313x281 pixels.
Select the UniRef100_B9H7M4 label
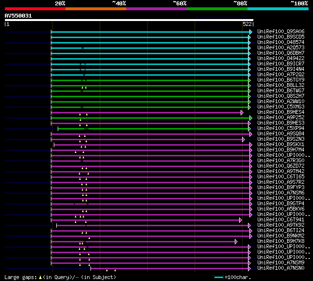(x=281, y=150)
